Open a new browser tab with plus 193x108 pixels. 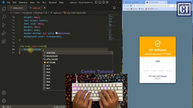tap(169, 2)
